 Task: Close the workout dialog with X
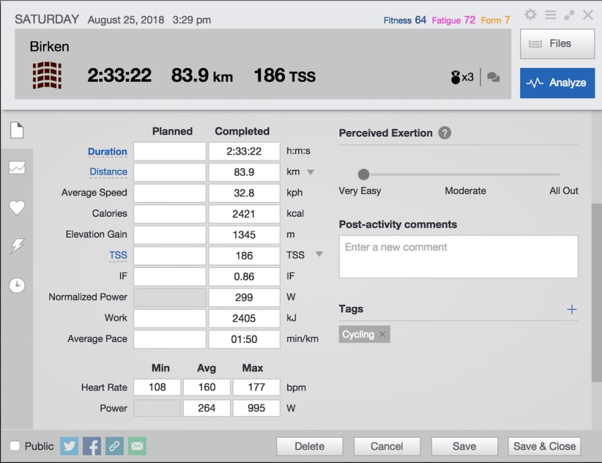click(588, 15)
